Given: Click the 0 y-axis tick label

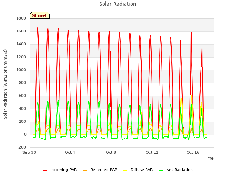Looking at the screenshot, I should tap(25, 135).
